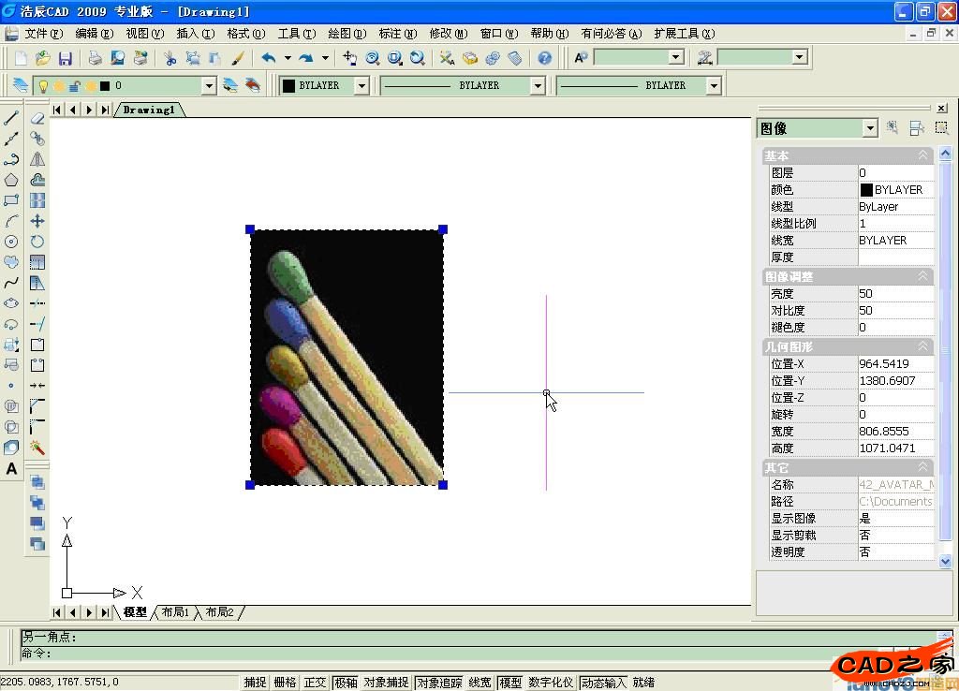Toggle 正交 ortho mode in status bar
This screenshot has height=691, width=959.
pos(315,683)
